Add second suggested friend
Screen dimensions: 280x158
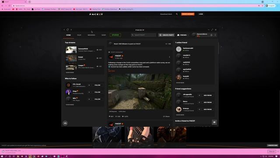pyautogui.click(x=208, y=102)
